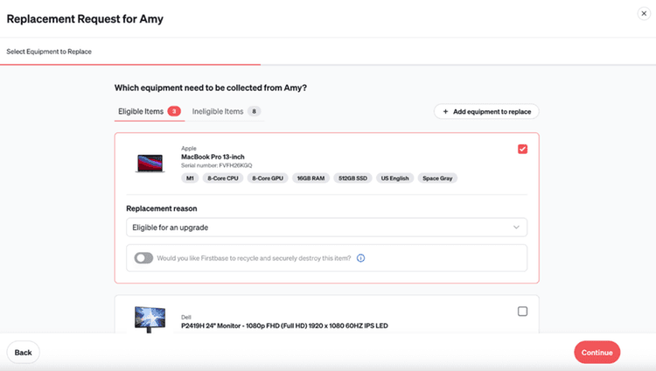Uncheck the MacBook Pro 13-inch checkbox

(522, 149)
